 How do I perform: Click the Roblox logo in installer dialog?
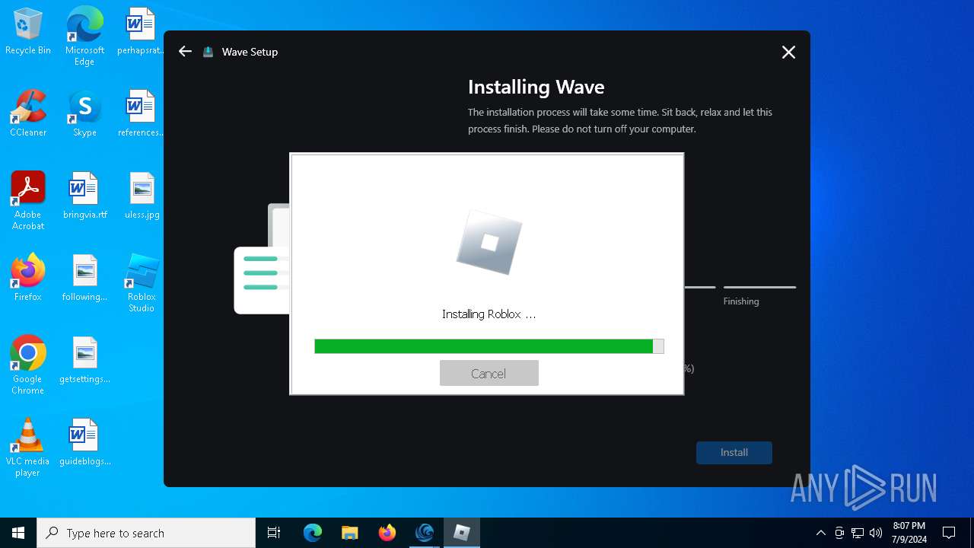pos(489,242)
